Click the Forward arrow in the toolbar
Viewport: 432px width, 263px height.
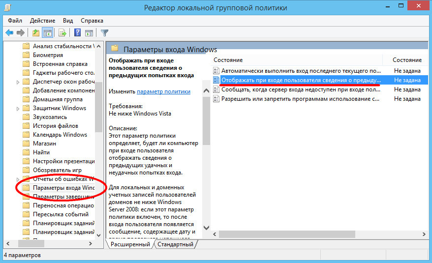(21, 33)
